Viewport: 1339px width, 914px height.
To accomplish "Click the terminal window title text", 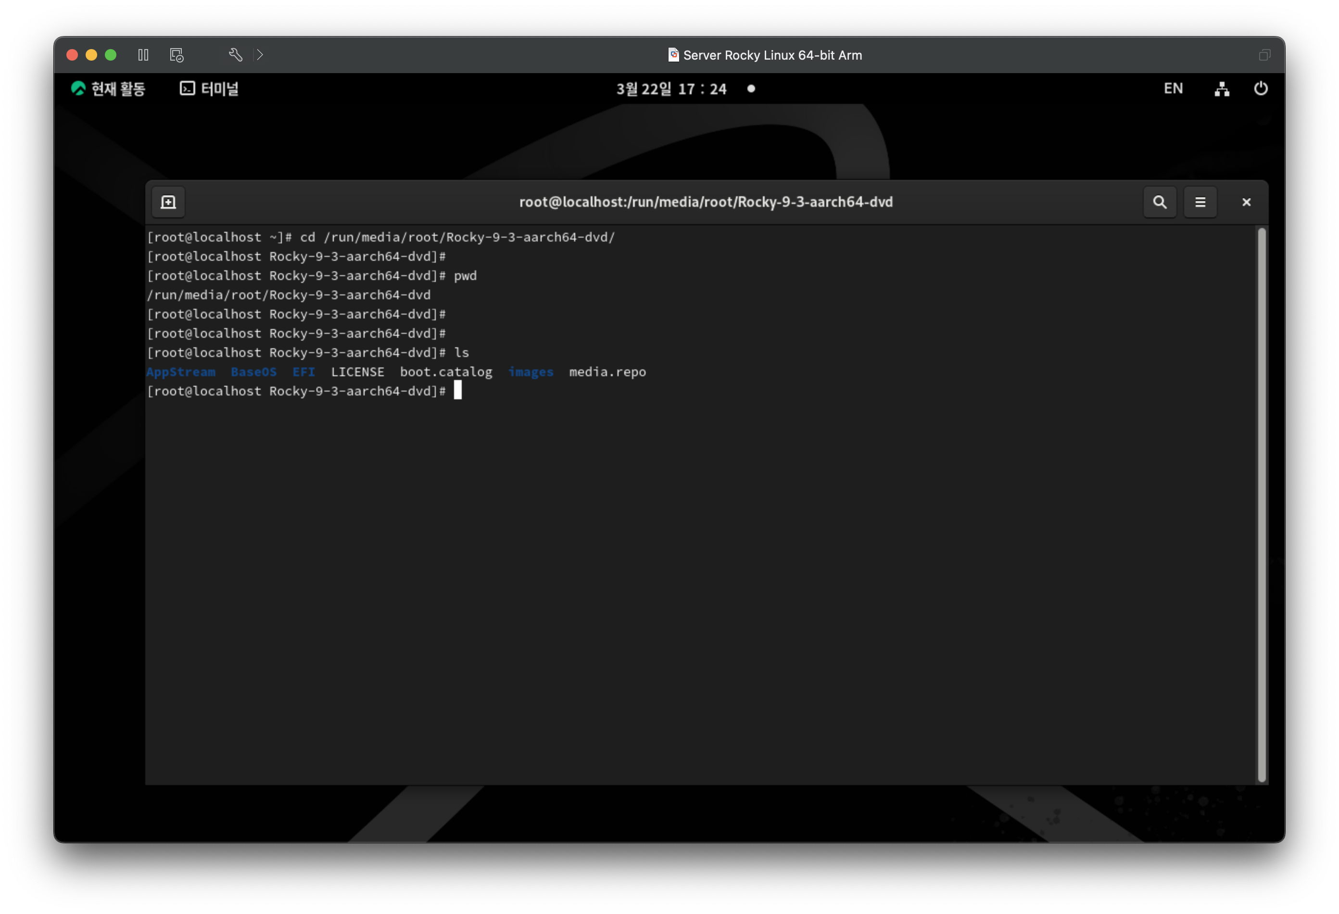I will [706, 202].
